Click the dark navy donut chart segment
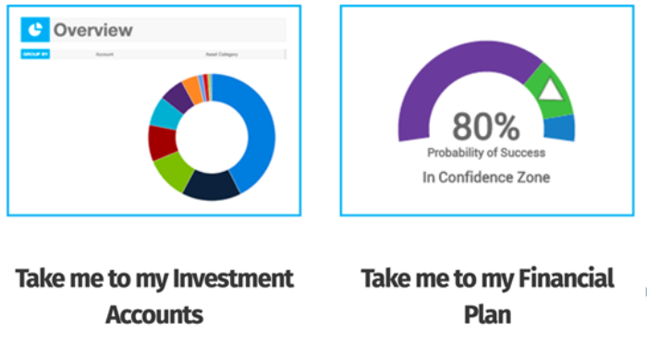This screenshot has width=647, height=344. (x=212, y=186)
